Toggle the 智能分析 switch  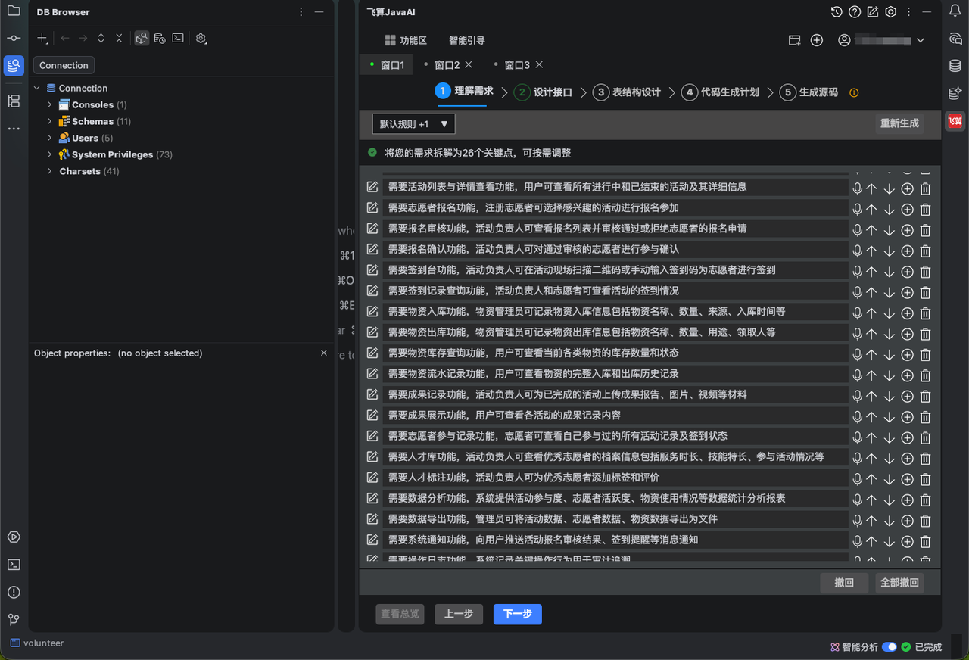coord(890,647)
